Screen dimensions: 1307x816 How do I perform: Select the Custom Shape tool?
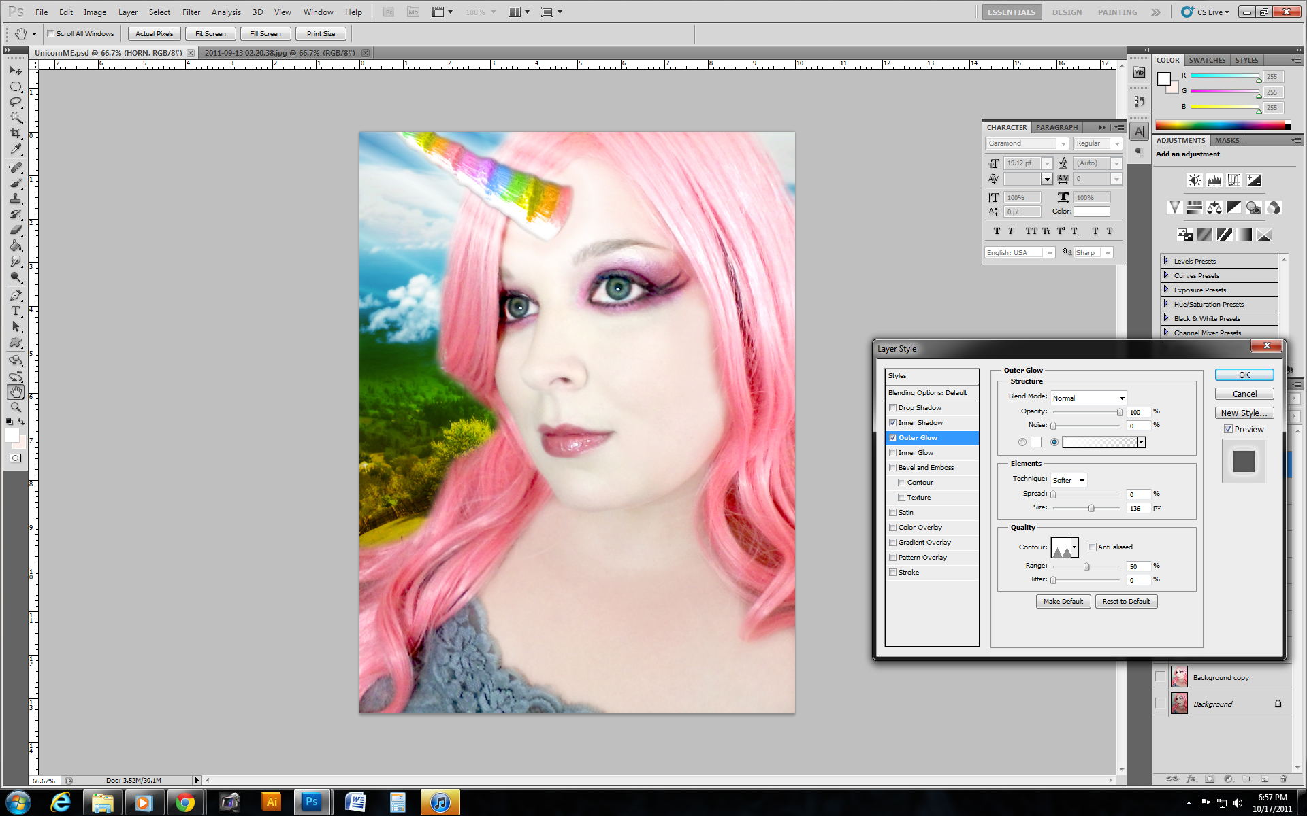16,342
